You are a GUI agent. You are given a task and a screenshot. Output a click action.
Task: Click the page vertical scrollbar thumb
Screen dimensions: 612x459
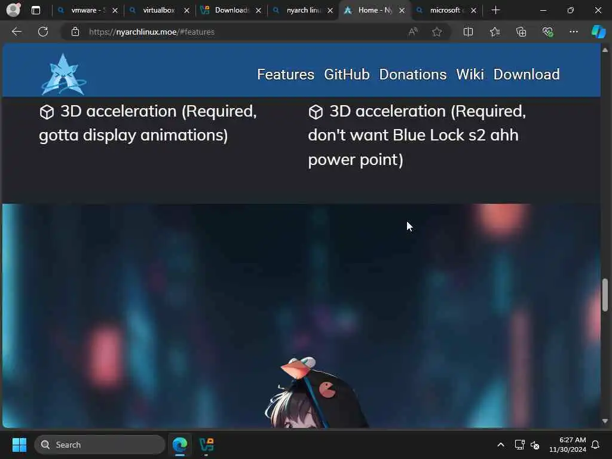pos(605,295)
